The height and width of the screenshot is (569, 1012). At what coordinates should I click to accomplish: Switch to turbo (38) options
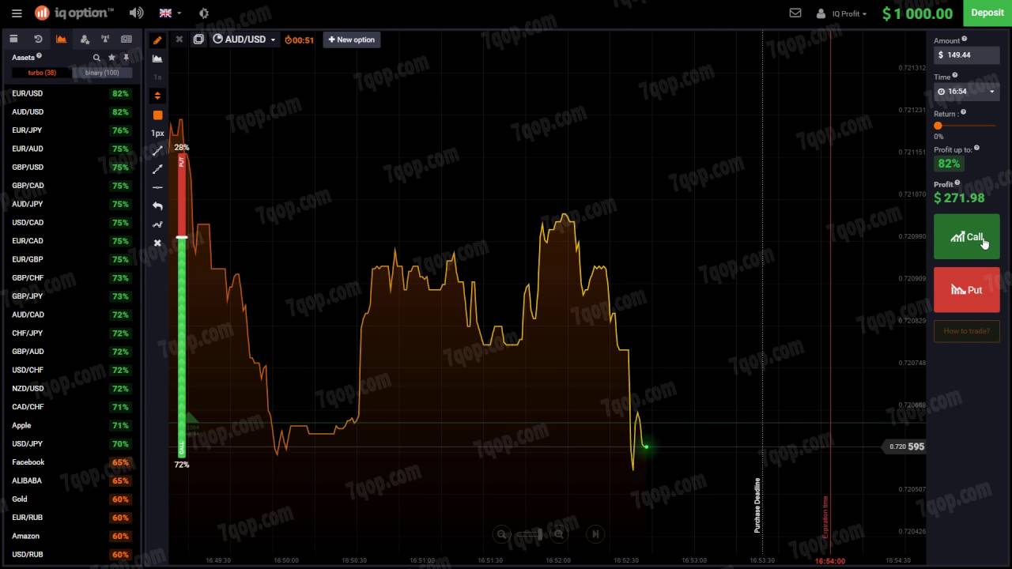[42, 73]
